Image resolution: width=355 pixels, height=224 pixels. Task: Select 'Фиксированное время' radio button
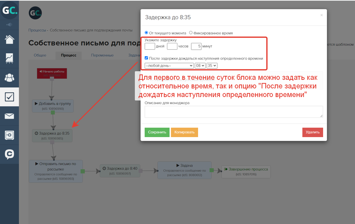coord(191,33)
